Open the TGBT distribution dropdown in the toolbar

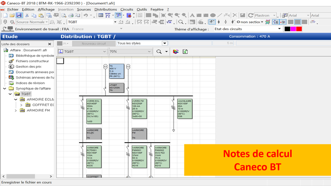[115, 22]
